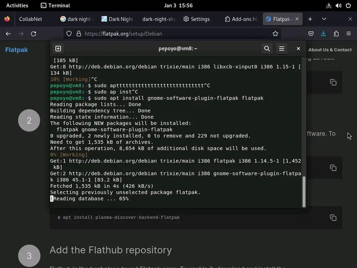The height and width of the screenshot is (268, 357).
Task: Switch to Dark Night image tab
Action: pos(117,19)
